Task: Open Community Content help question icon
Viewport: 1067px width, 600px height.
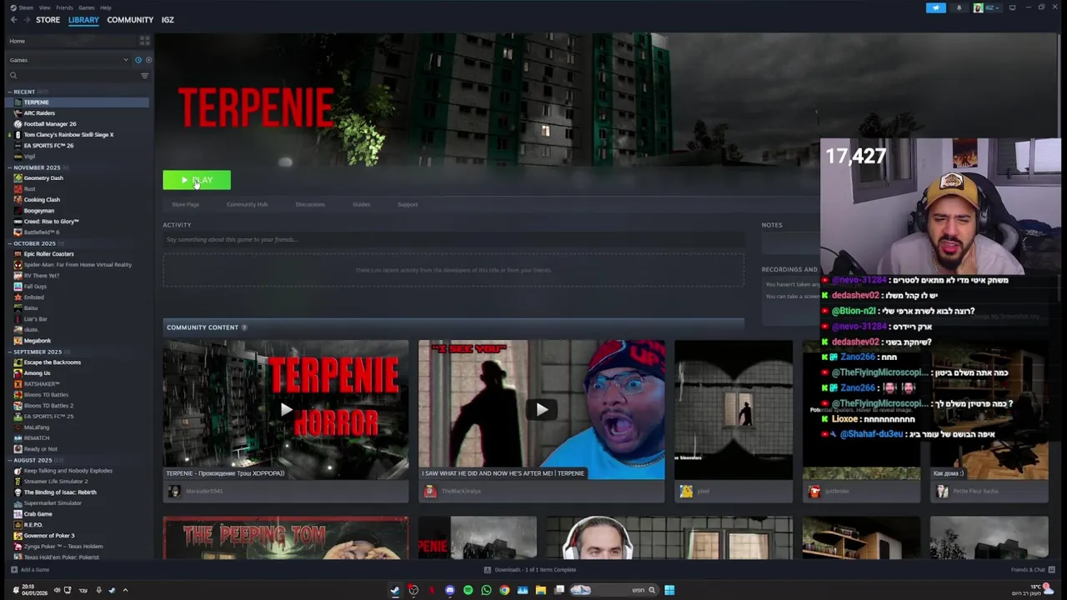Action: click(244, 327)
